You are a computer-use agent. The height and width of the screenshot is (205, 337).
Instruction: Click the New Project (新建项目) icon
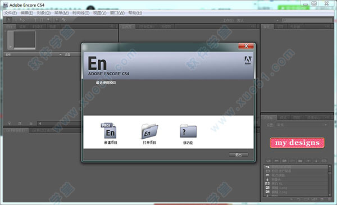point(109,131)
